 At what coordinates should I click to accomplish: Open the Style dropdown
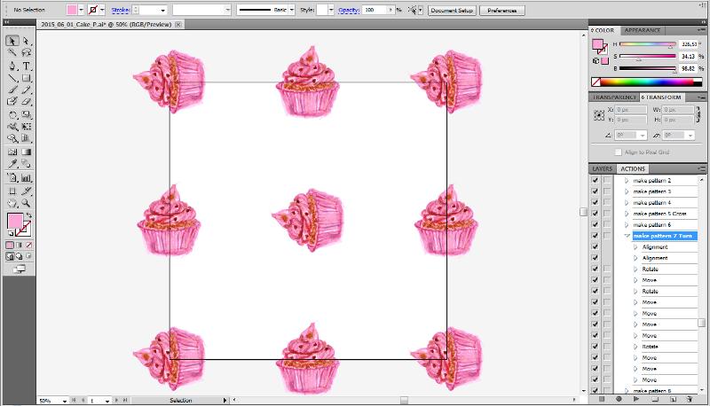330,10
